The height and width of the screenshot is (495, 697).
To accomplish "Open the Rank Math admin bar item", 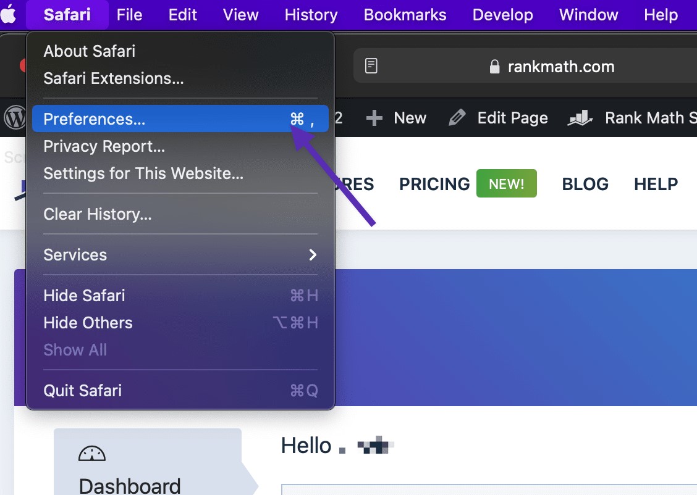I will (633, 118).
